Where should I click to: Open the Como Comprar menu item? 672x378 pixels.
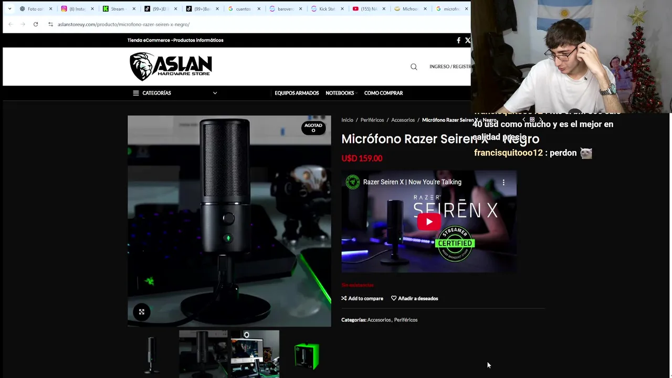[383, 93]
